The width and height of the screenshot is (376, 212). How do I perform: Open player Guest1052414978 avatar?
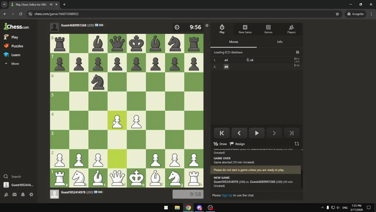click(54, 194)
